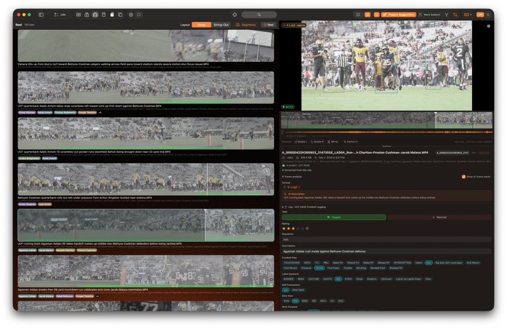The image size is (507, 328).
Task: Expand Extracted from this clip
Action: [x=297, y=170]
